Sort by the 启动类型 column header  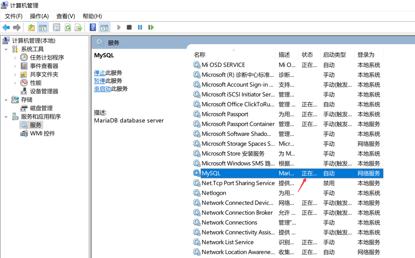point(335,55)
